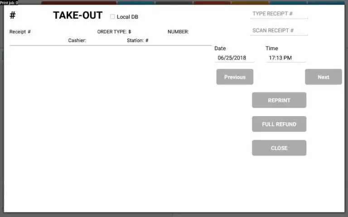
Task: Click the Date label
Action: [x=220, y=48]
